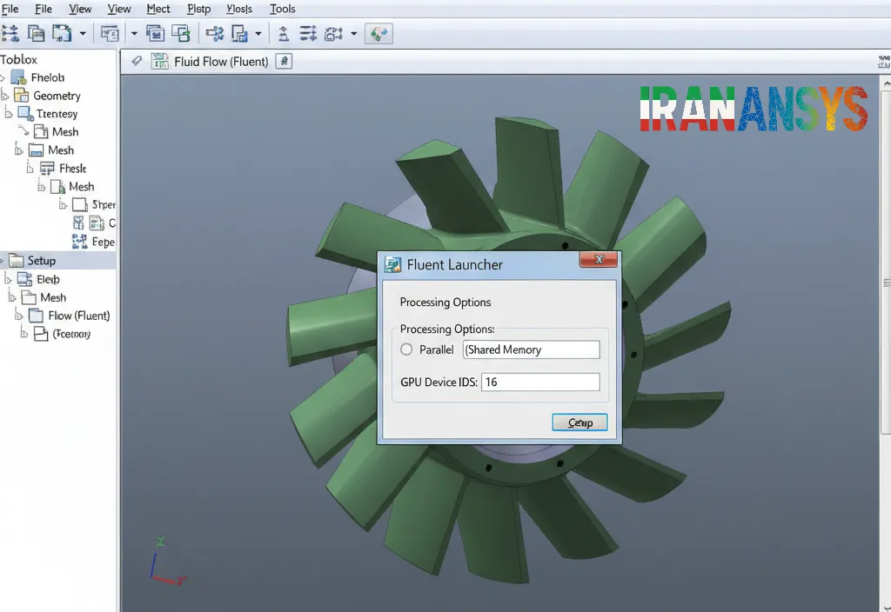Click the paperclip icon left of Fluid Flow (Fluent)
891x612 pixels.
(137, 61)
